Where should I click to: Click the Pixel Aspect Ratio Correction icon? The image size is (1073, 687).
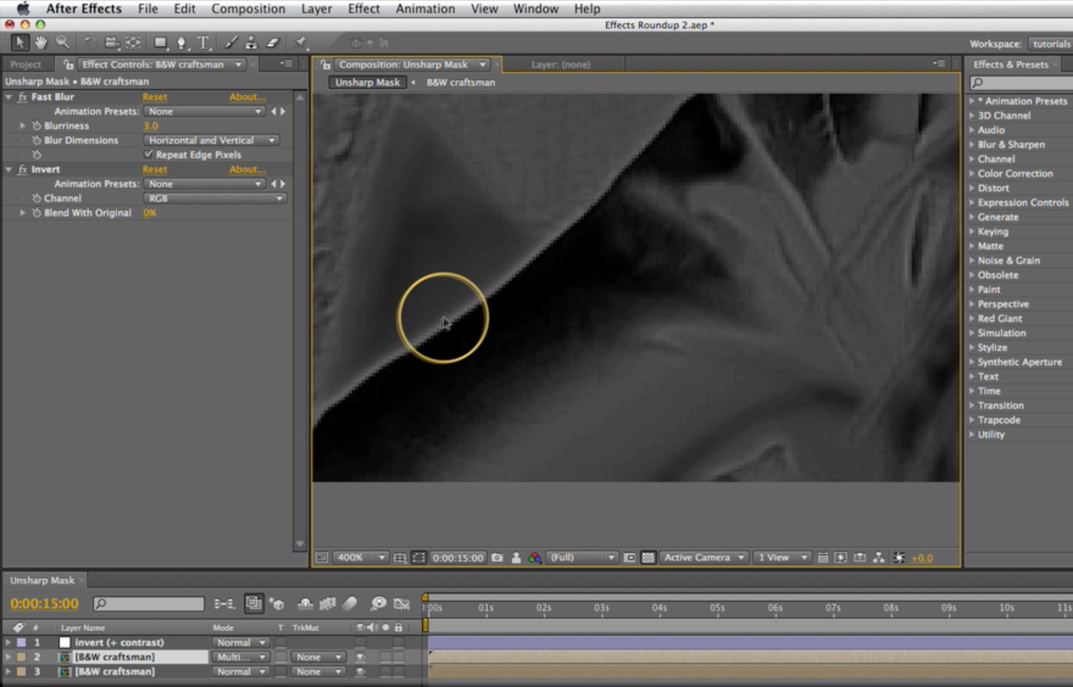click(822, 558)
